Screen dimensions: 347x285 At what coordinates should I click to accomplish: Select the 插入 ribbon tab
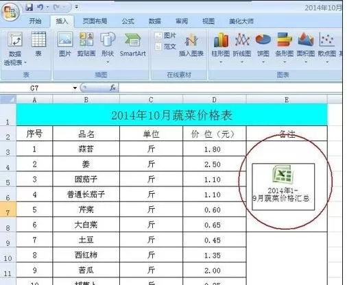pos(62,21)
